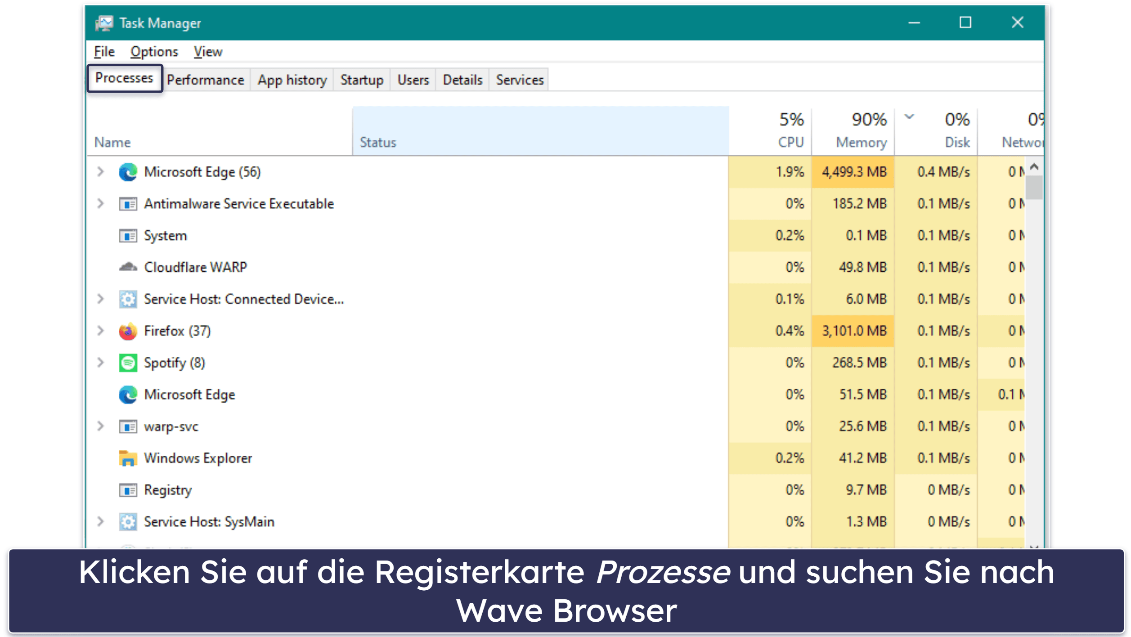
Task: Click the 3,101.0 MB memory cell
Action: [853, 331]
